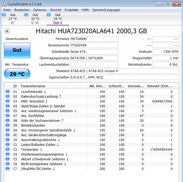Click status orb of Mittl. Anlaufzeit row
This screenshot has height=182, width=183.
(x=7, y=101)
